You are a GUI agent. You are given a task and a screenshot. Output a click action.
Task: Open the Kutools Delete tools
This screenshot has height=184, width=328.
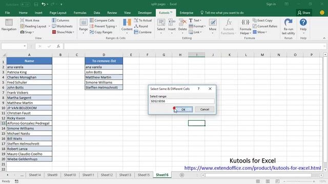click(182, 26)
